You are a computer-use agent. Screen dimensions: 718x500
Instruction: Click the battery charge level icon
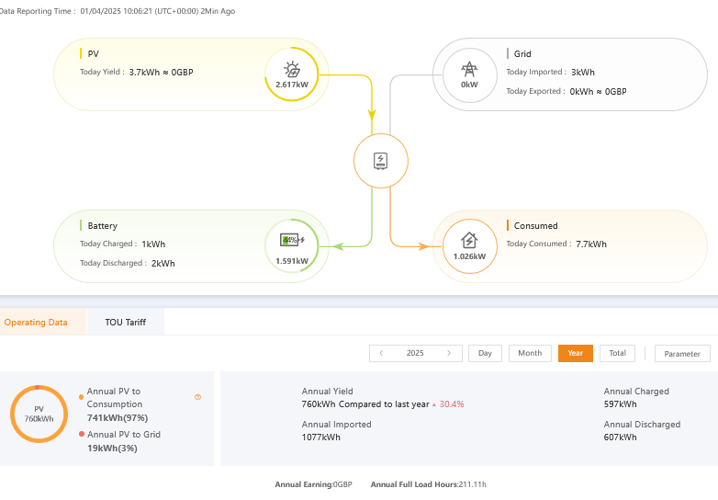click(292, 240)
